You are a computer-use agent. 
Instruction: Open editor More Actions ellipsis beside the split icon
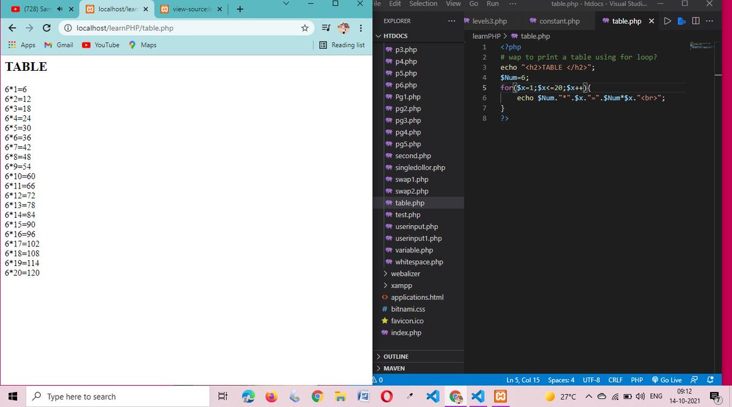click(x=709, y=21)
